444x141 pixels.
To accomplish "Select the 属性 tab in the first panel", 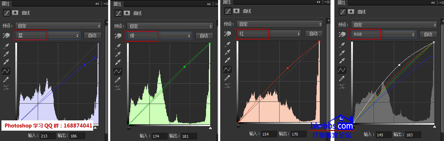I will (x=6, y=4).
